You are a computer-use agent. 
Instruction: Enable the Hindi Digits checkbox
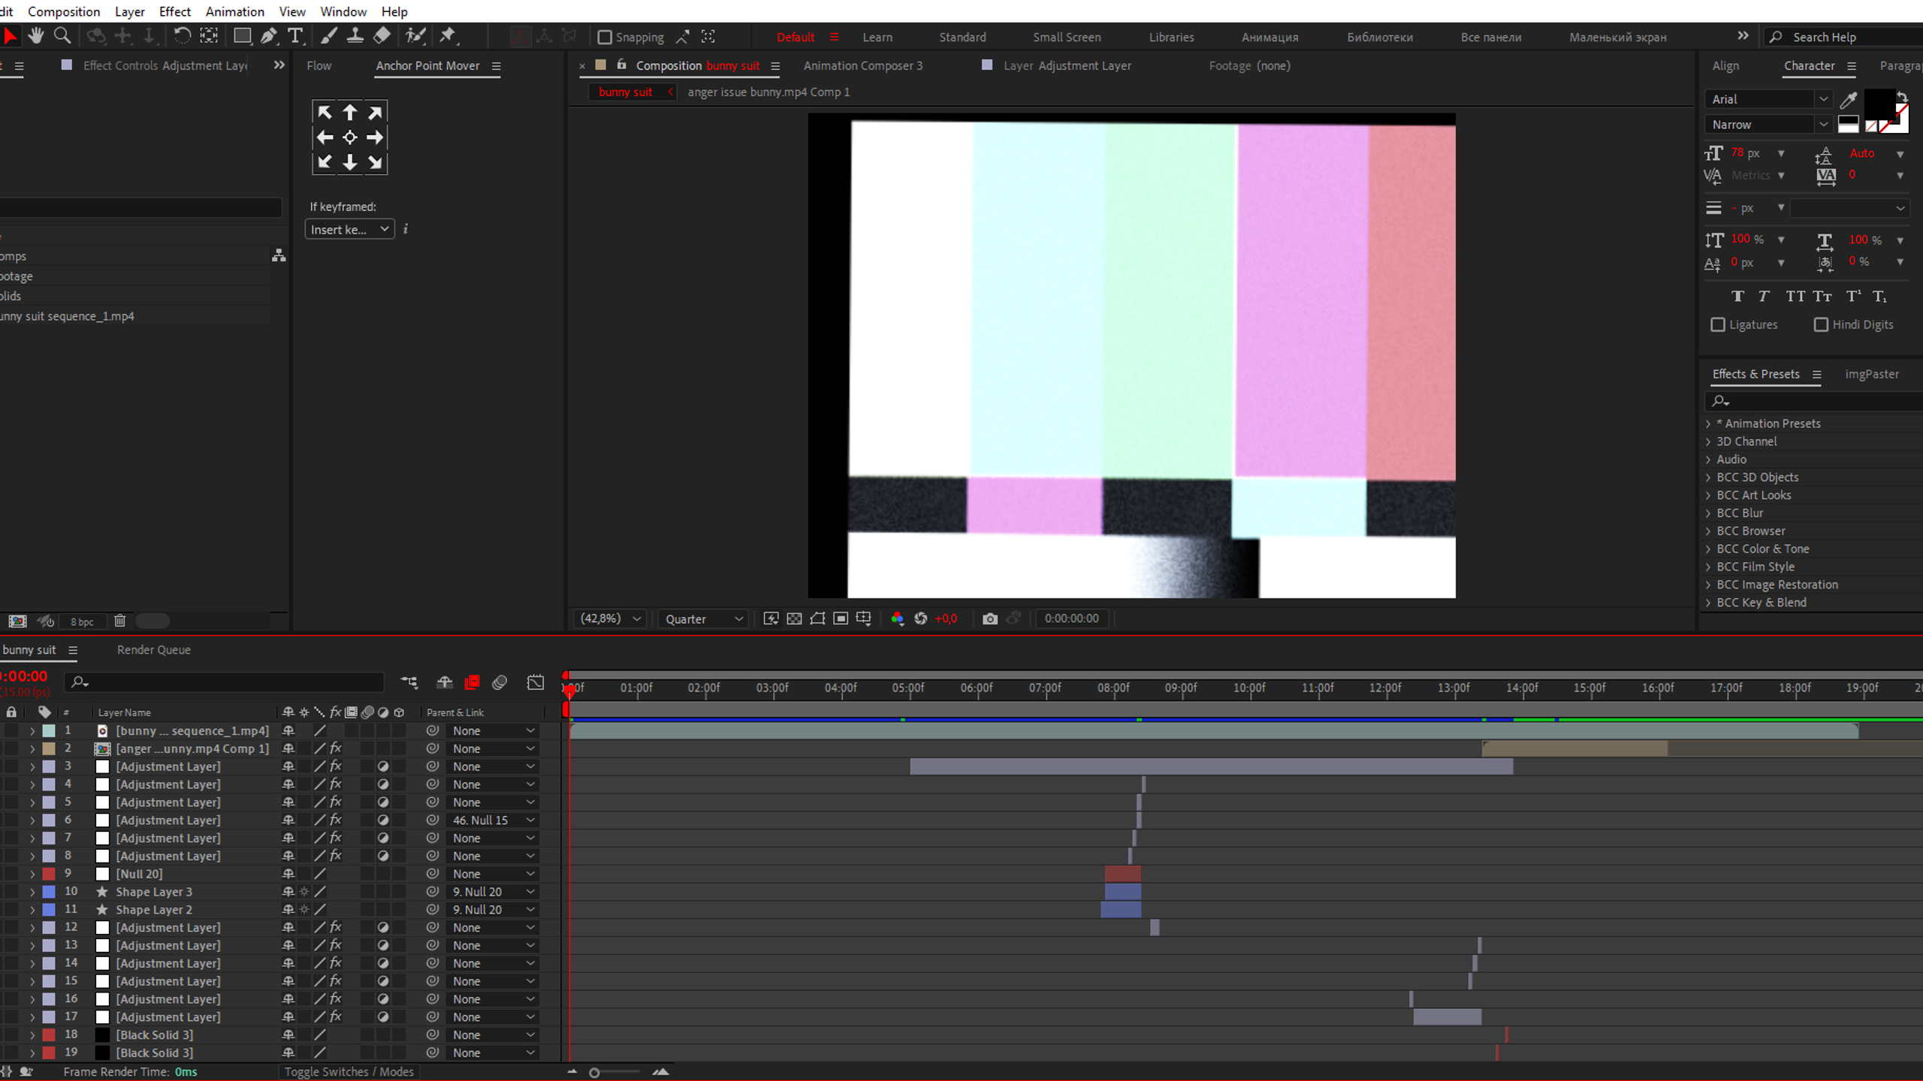click(x=1821, y=324)
